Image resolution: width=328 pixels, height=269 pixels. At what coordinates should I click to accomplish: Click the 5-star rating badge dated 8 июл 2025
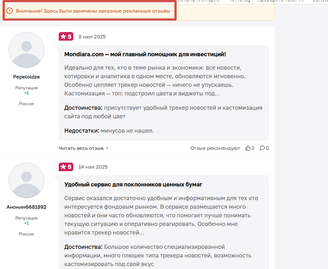66,37
